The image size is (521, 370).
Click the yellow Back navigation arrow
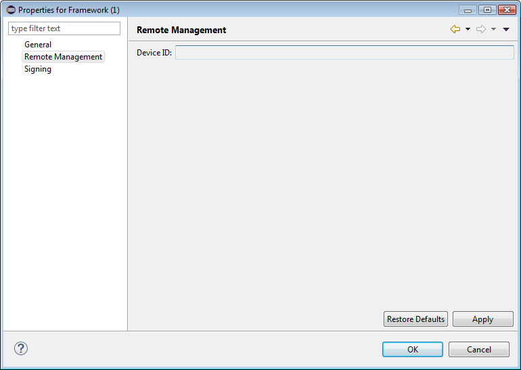click(x=455, y=30)
